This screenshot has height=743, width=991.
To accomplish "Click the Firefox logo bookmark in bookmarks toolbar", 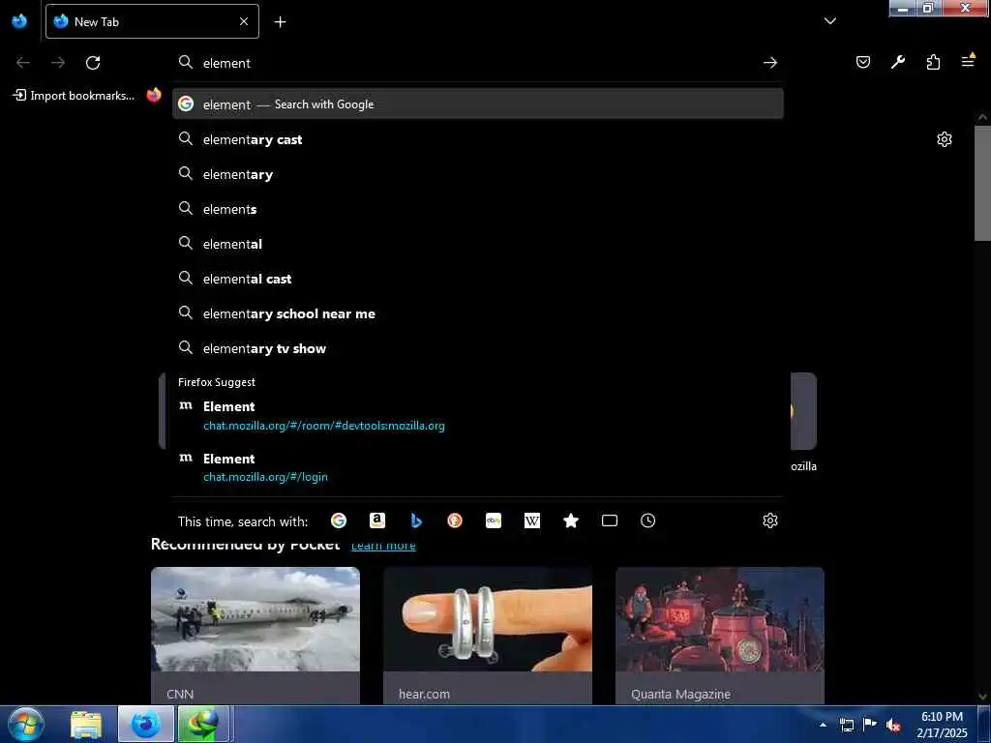I will pos(154,96).
